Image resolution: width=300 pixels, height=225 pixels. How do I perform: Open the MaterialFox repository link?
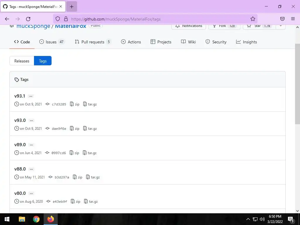point(71,26)
